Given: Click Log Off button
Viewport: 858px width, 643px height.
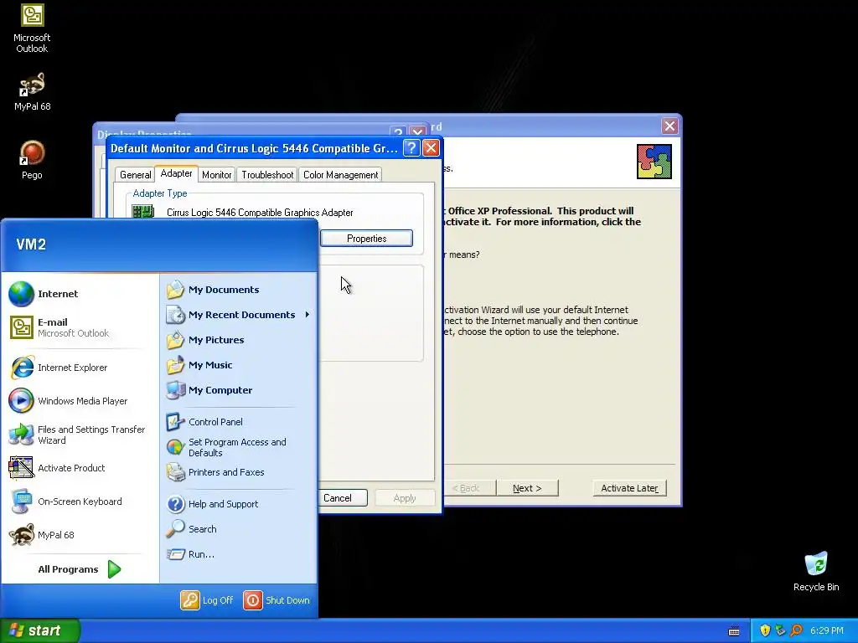Looking at the screenshot, I should coord(207,600).
